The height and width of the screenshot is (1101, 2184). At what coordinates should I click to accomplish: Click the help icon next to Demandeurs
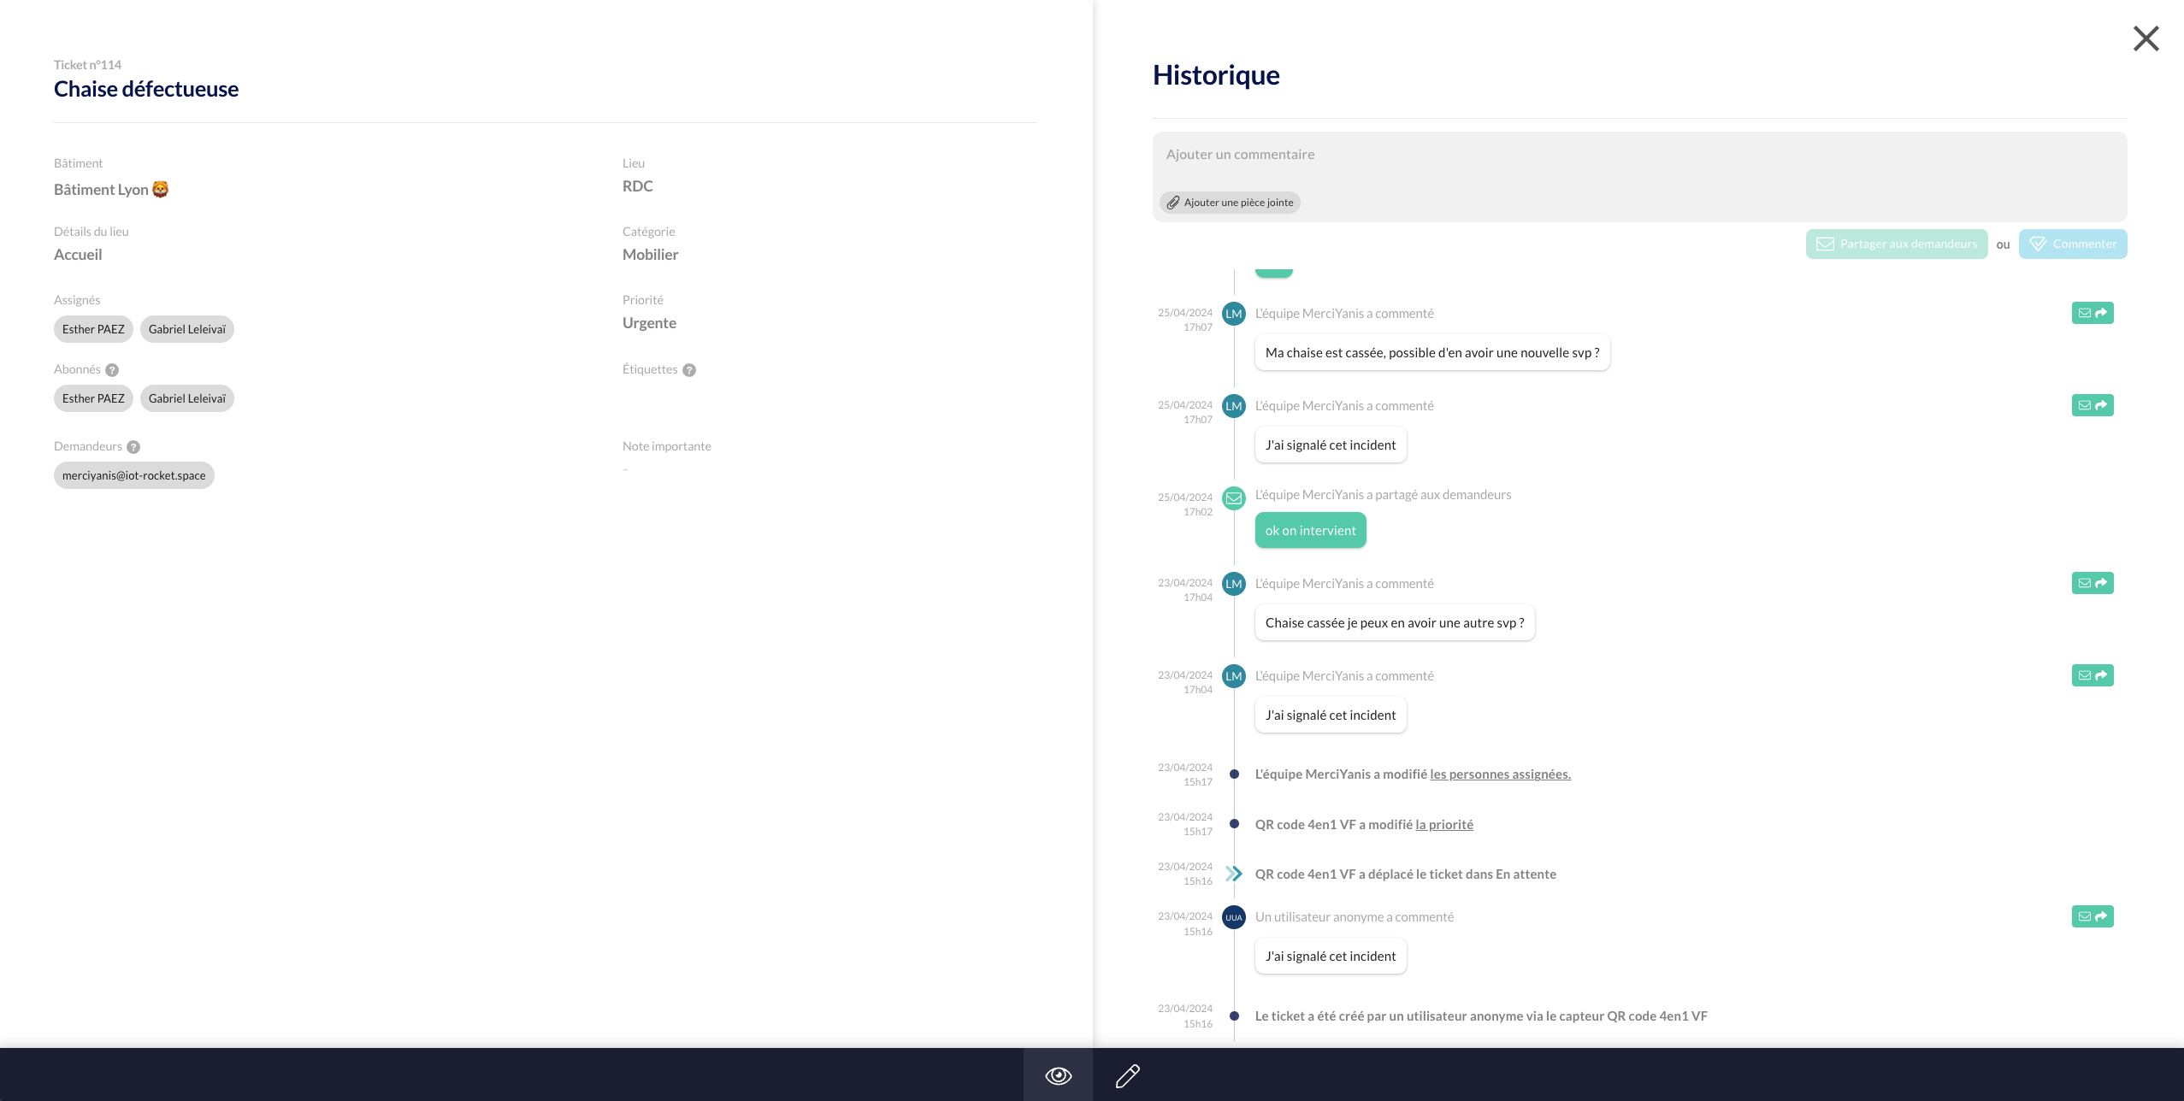point(133,447)
